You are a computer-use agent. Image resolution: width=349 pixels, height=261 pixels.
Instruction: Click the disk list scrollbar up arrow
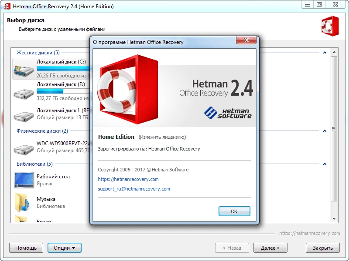(334, 52)
